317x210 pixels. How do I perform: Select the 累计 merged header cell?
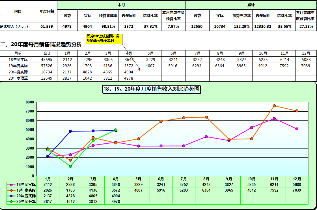click(x=250, y=5)
